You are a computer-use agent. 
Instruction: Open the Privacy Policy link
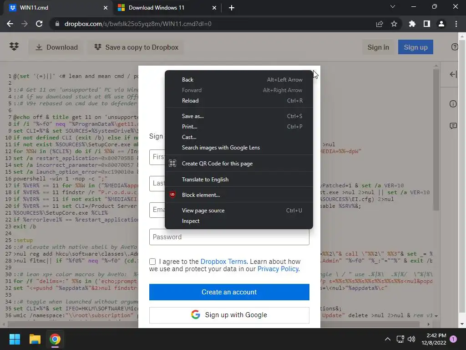[x=278, y=269]
